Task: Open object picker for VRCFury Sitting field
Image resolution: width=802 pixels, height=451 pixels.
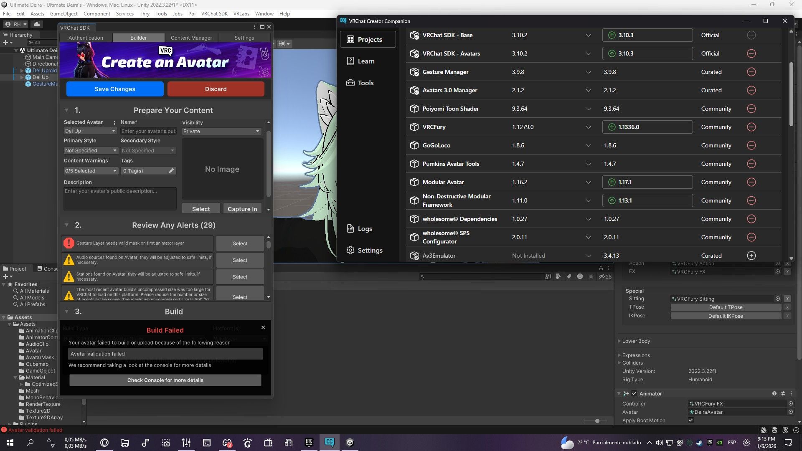Action: 778,299
